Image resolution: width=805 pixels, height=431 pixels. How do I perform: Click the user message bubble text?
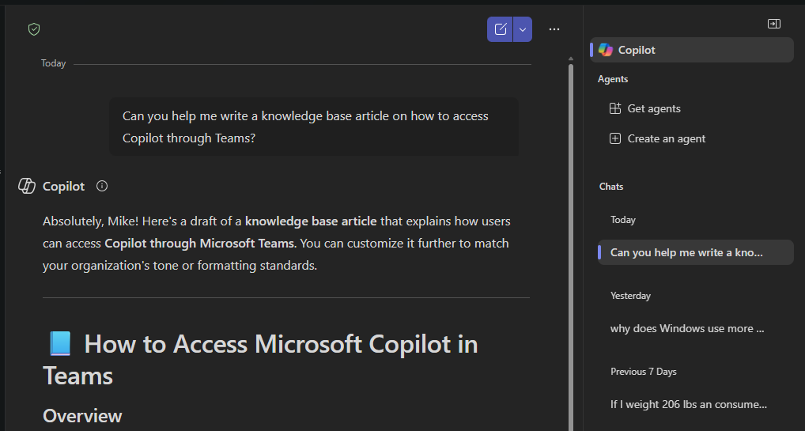(x=305, y=127)
